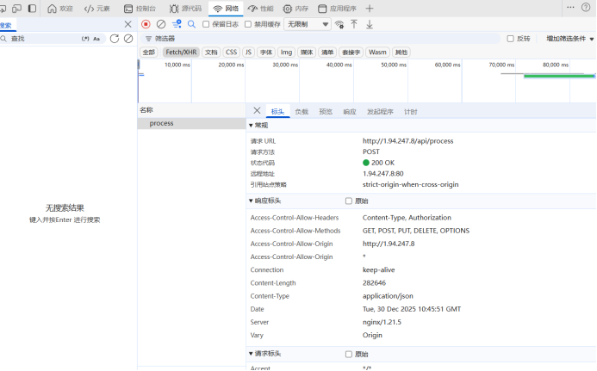Open the 发起程序 details tab
The image size is (597, 371).
point(380,112)
